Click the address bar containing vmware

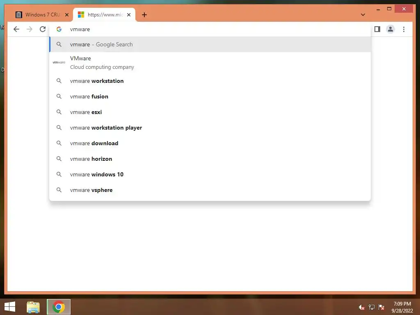pos(210,29)
